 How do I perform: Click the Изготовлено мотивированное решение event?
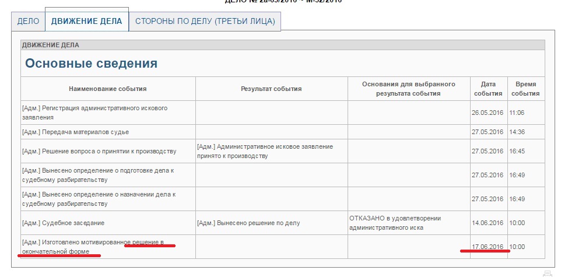point(92,247)
